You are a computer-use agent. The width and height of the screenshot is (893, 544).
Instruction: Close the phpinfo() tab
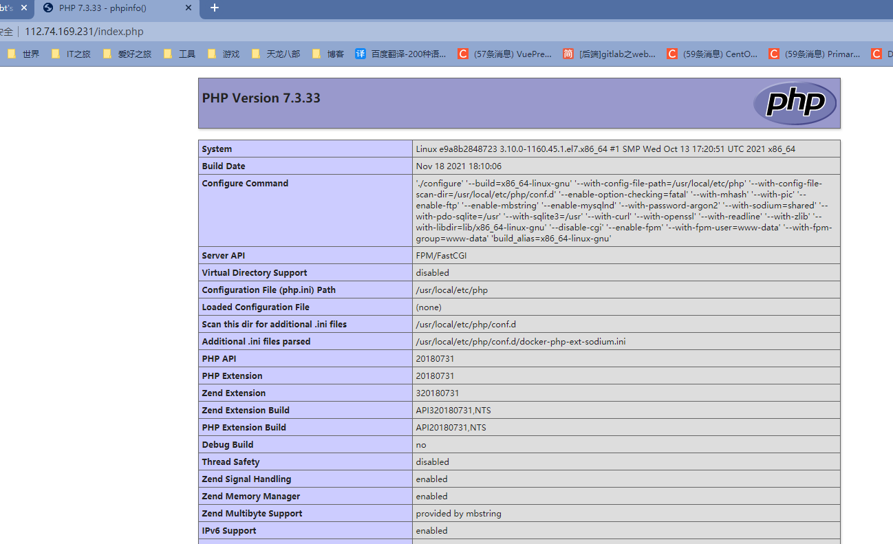coord(189,8)
